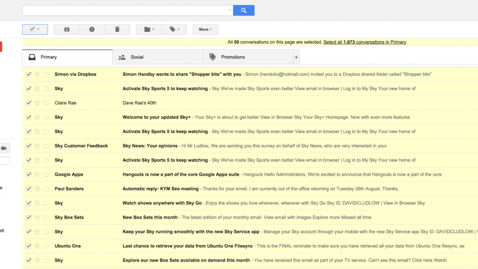Uncheck the Sky Customer Feedback email
Image resolution: width=478 pixels, height=269 pixels.
[x=29, y=146]
